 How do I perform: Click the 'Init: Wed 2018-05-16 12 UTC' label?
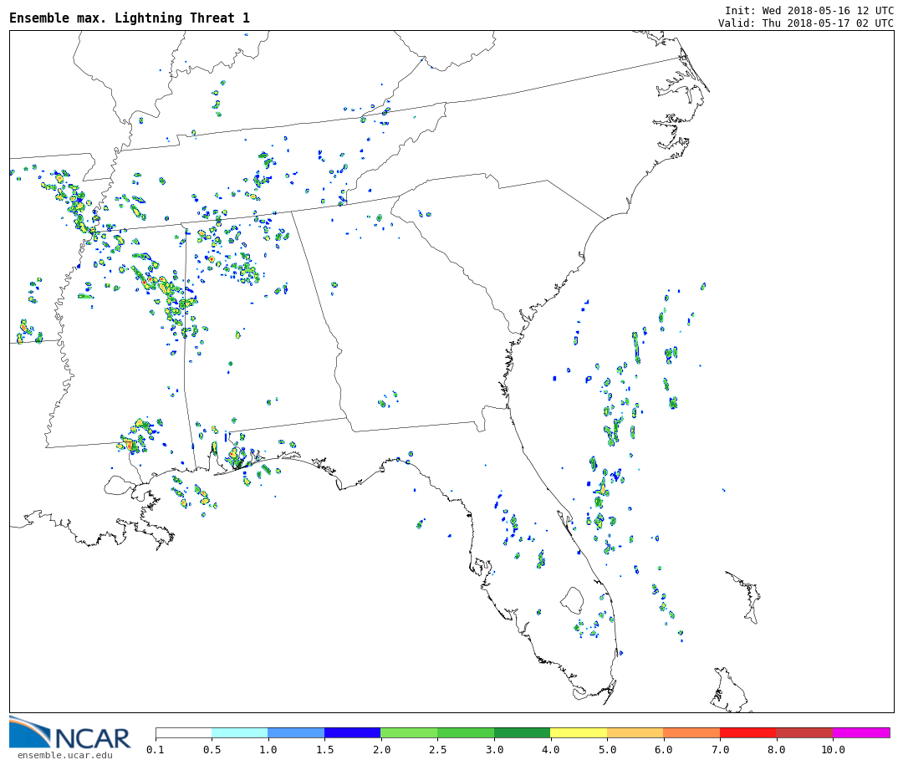coord(809,10)
